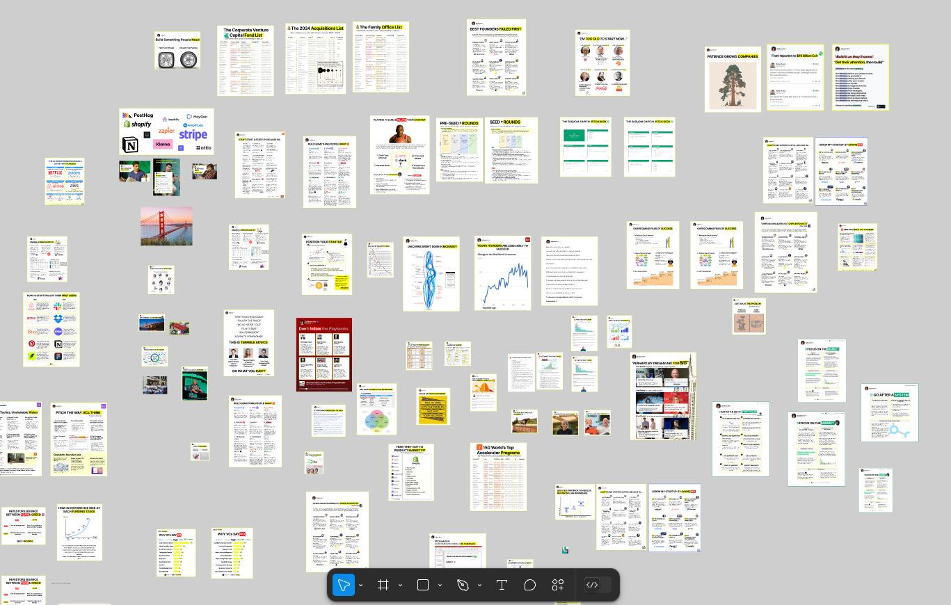Select the From rejection to $19 Billion Exit frame
The width and height of the screenshot is (951, 605).
[797, 77]
